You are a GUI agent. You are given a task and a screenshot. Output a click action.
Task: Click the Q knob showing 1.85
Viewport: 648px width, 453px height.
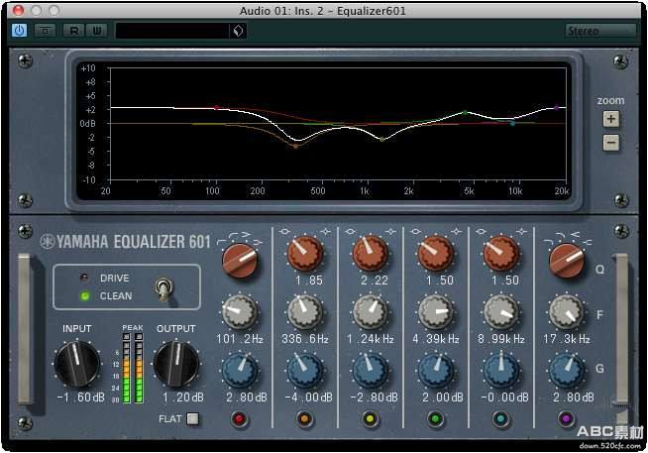click(305, 254)
